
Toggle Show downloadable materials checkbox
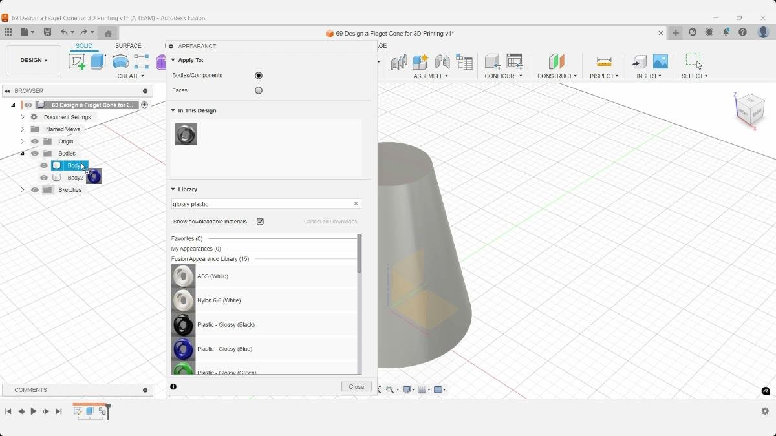(x=260, y=222)
